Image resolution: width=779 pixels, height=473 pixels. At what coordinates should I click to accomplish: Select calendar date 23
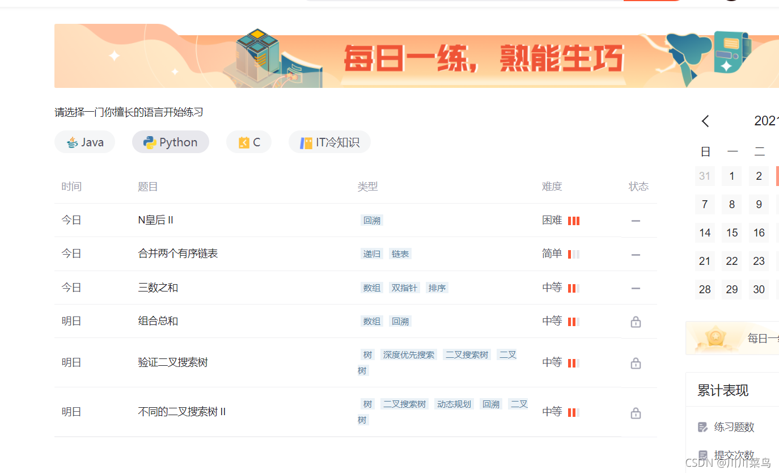click(759, 261)
